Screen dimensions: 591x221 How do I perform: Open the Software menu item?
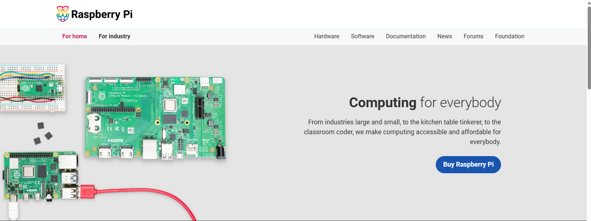(x=362, y=36)
